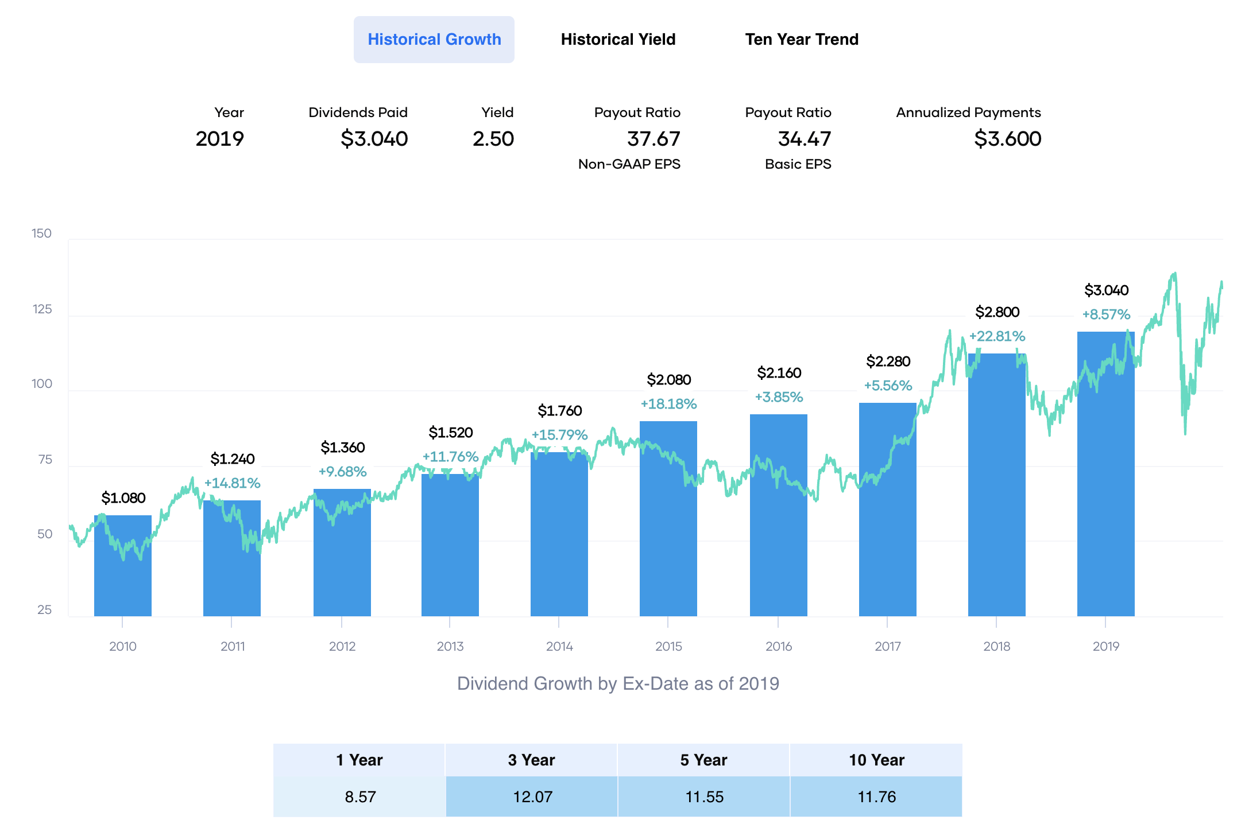The width and height of the screenshot is (1245, 824).
Task: Click the +5.56% growth label
Action: [888, 386]
